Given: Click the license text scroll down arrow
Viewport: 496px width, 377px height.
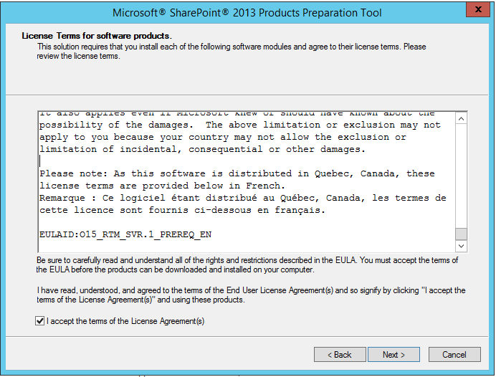Looking at the screenshot, I should coord(461,246).
